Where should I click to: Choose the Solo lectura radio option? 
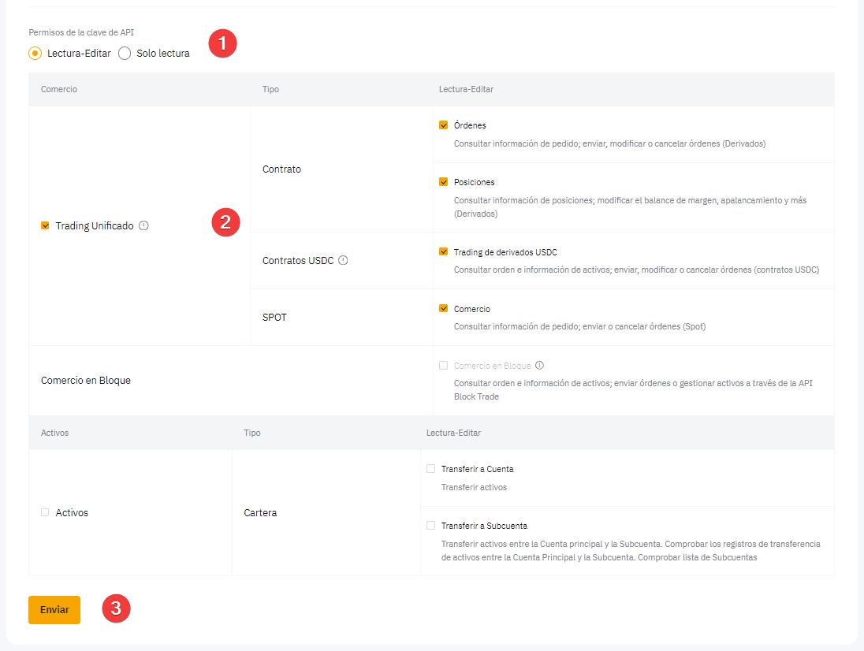click(125, 54)
